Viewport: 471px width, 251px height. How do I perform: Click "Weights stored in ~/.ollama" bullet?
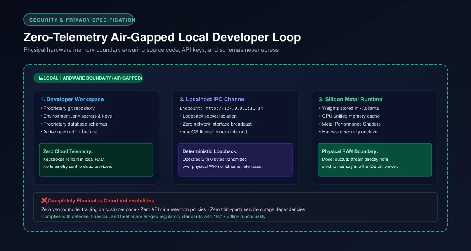(x=349, y=108)
